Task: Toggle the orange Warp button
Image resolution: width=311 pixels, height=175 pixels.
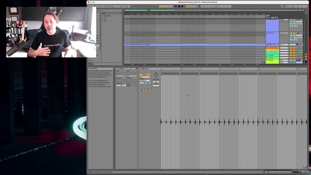Action: tap(145, 75)
